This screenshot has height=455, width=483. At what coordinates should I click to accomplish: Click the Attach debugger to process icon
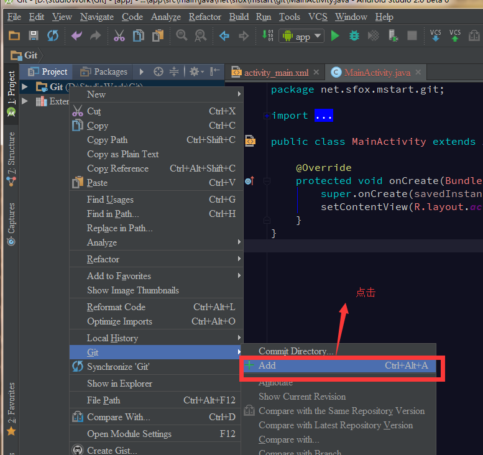tap(393, 35)
